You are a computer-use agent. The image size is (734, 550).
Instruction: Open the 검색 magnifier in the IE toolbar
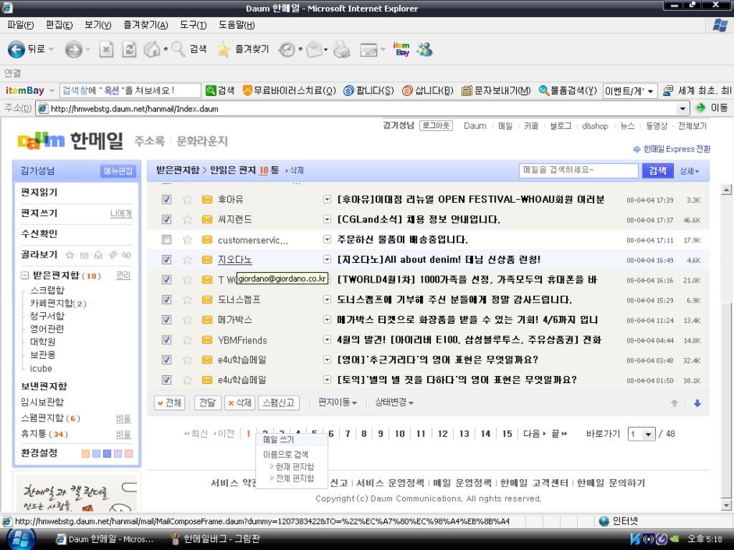click(178, 49)
